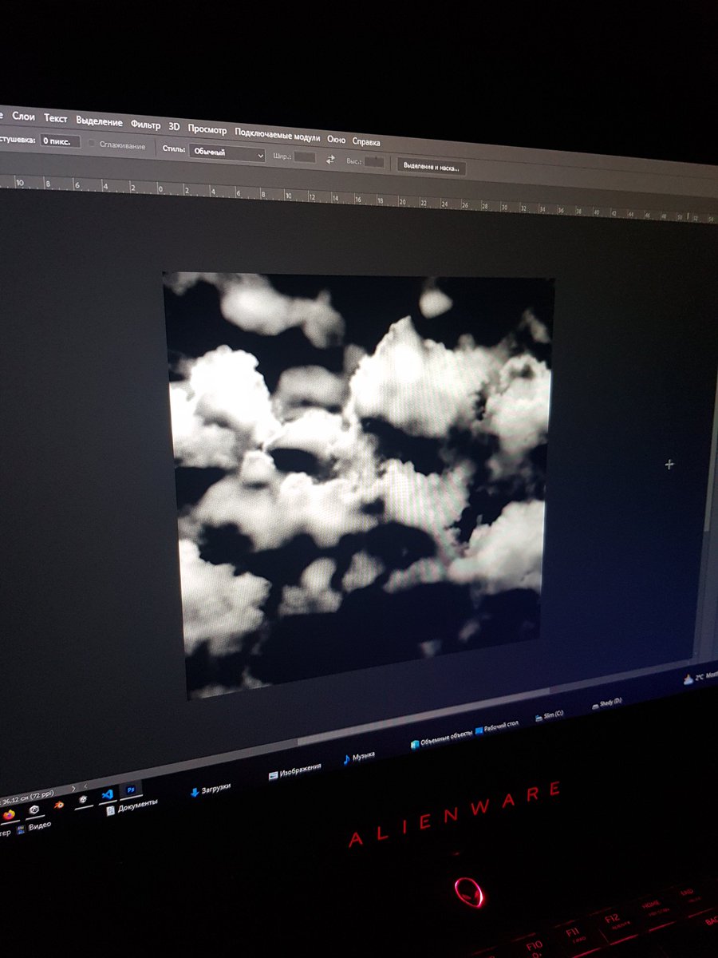This screenshot has height=958, width=718.
Task: Click the feather value field 0 пикс.
Action: point(61,141)
